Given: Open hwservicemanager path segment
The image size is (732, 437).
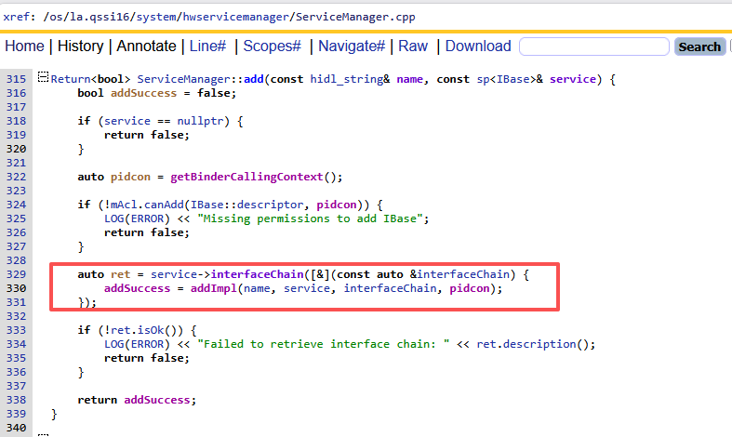Looking at the screenshot, I should [235, 18].
